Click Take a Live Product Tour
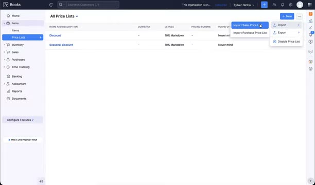Viewport: 315px width, 185px height. [23, 140]
